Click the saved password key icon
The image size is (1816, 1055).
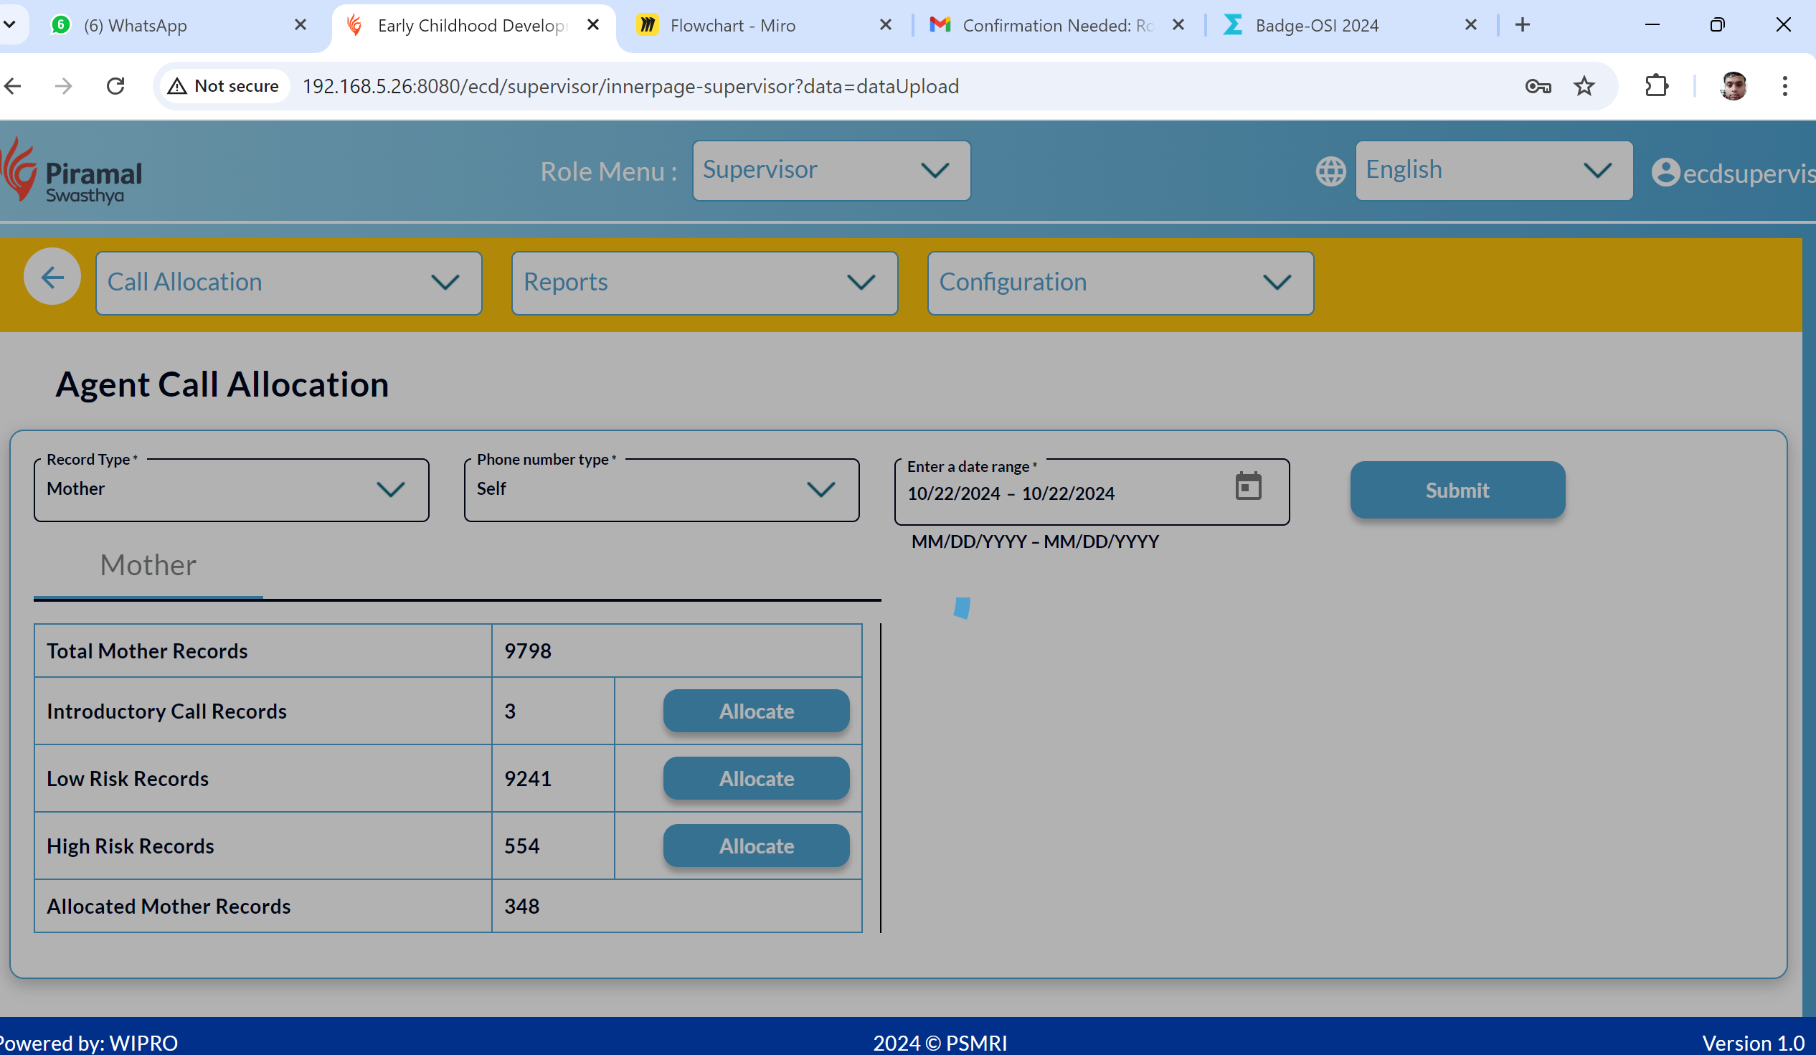click(1538, 87)
